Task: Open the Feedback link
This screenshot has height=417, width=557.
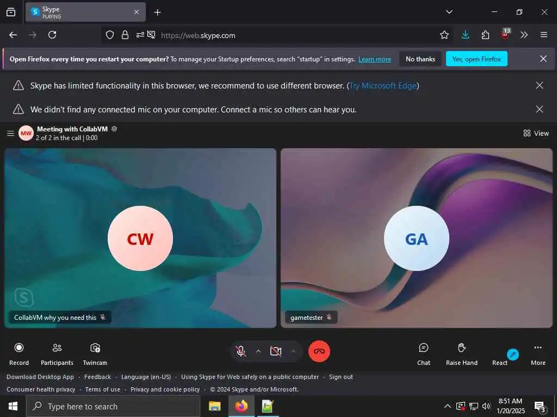Action: [97, 377]
